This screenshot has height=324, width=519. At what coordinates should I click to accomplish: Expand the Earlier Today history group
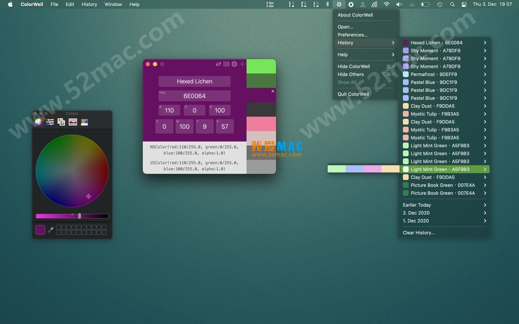coord(444,205)
